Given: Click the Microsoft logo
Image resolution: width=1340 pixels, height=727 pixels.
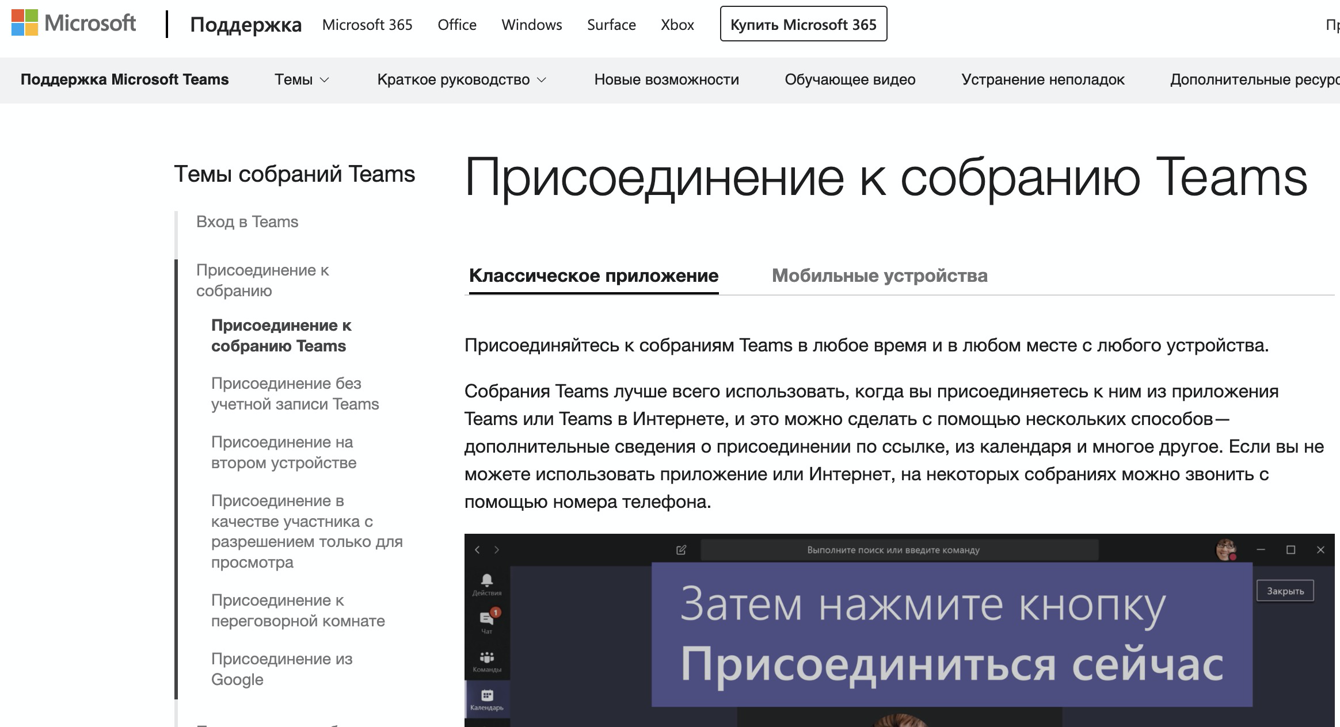Looking at the screenshot, I should pos(74,23).
